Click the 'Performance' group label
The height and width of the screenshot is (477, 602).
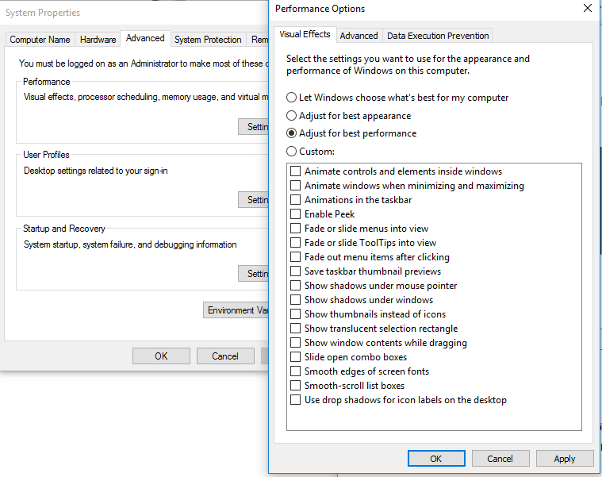tap(47, 82)
